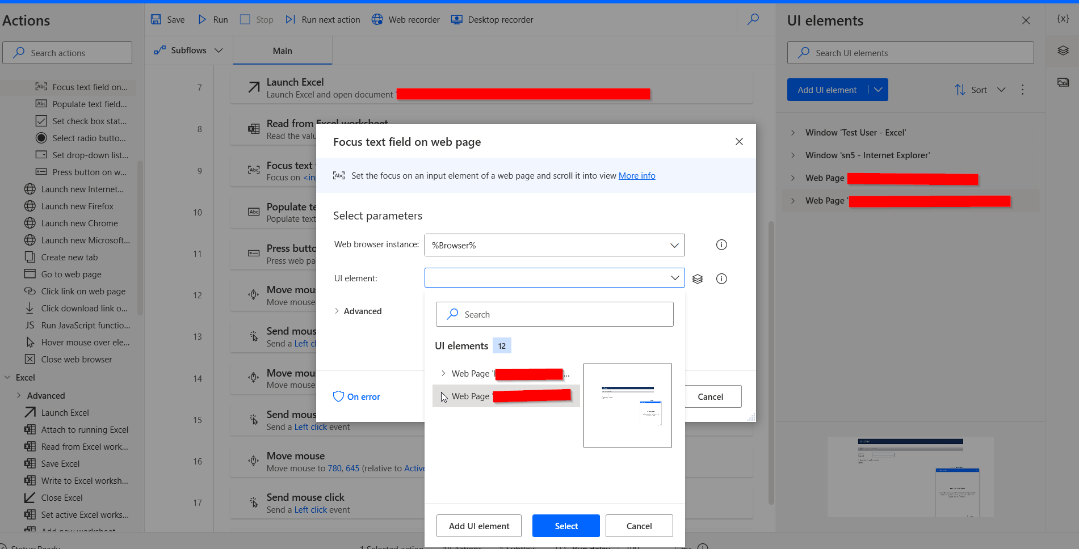Save the flow
The height and width of the screenshot is (549, 1079).
click(x=167, y=19)
